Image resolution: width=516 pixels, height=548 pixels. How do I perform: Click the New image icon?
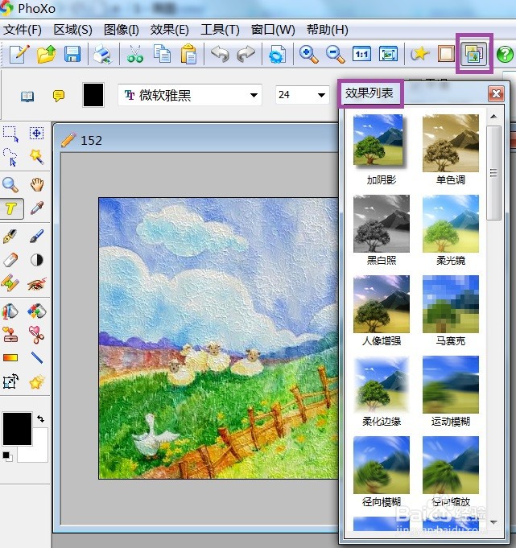click(x=19, y=54)
